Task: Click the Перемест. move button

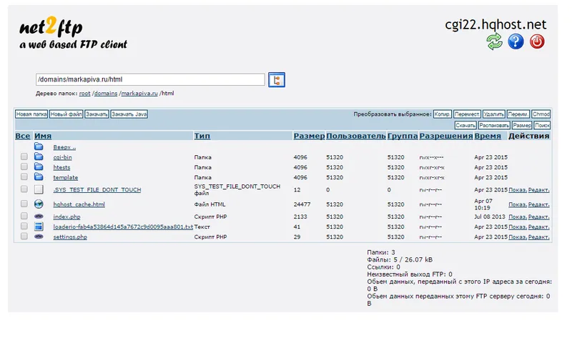Action: 467,114
